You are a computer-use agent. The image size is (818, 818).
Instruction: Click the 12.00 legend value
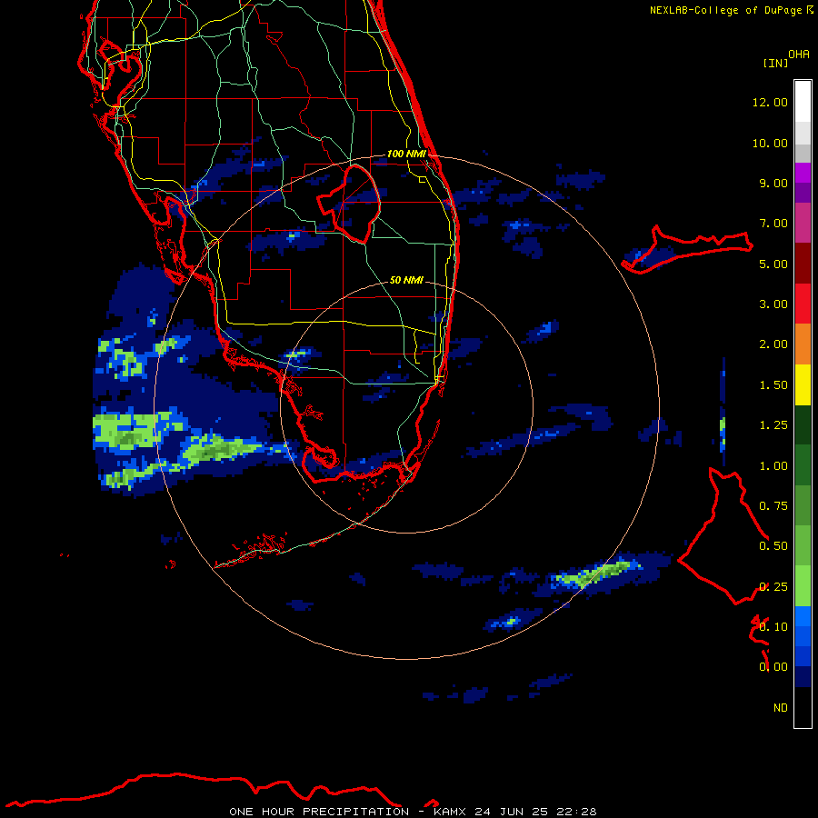coord(770,102)
